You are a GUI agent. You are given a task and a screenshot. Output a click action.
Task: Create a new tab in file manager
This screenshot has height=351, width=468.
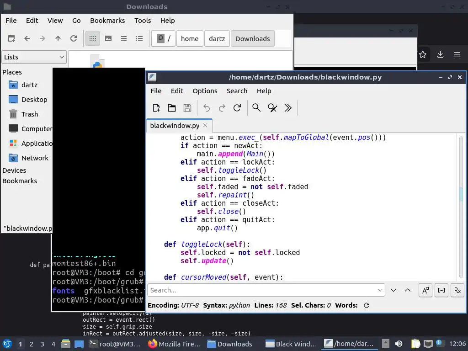(11, 38)
